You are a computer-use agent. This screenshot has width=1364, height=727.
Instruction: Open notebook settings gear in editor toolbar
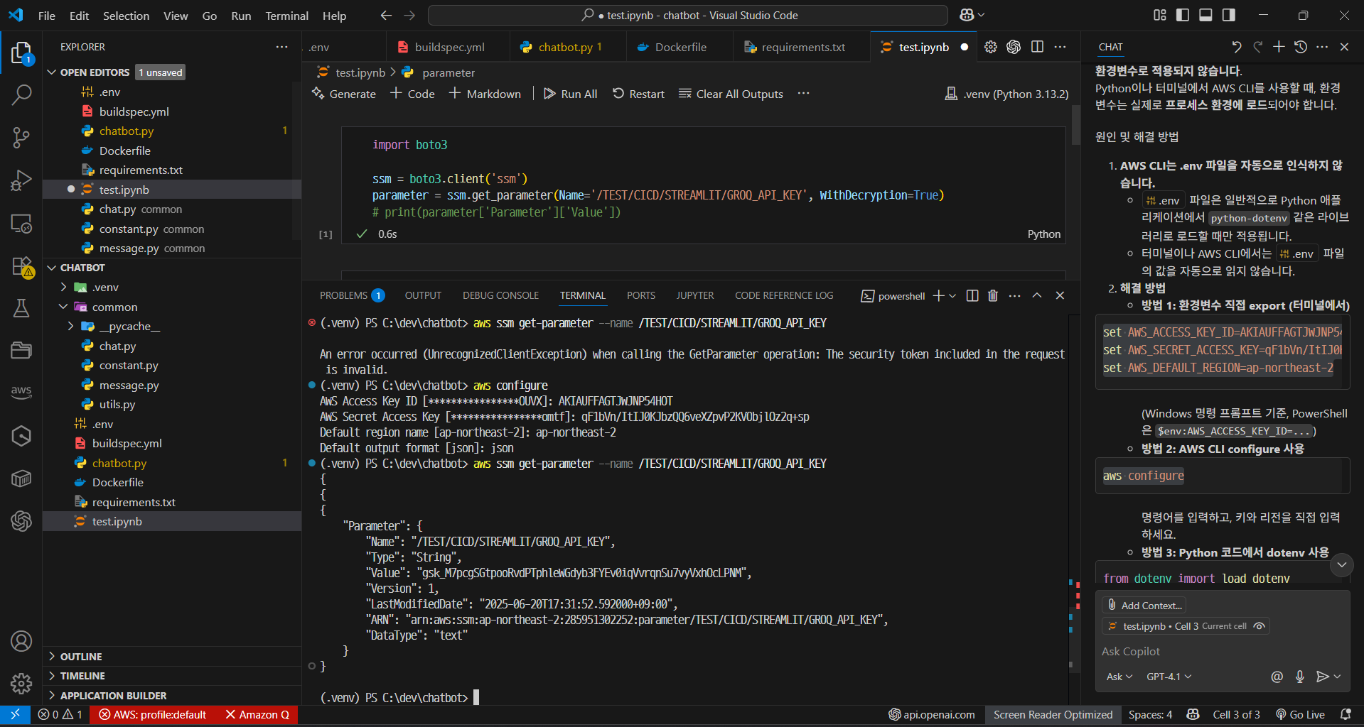(x=991, y=47)
